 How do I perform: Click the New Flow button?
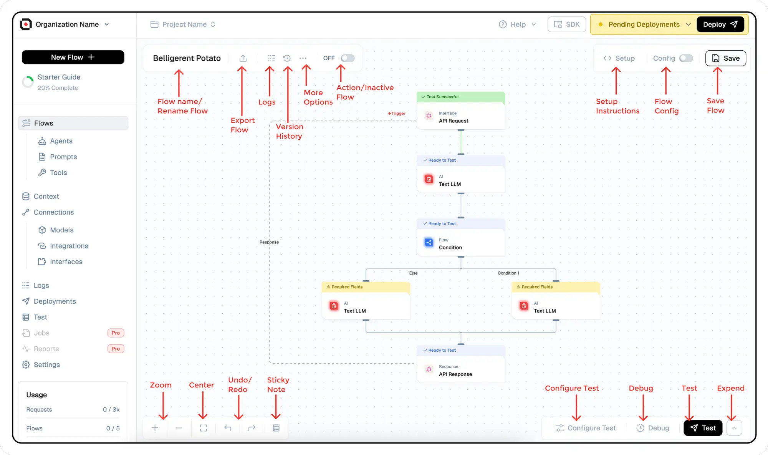73,57
